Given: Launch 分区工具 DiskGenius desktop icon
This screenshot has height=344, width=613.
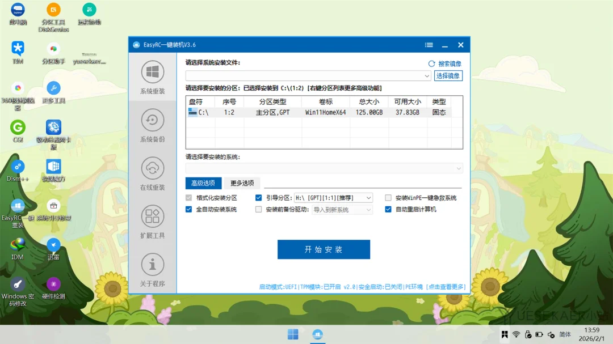Looking at the screenshot, I should click(53, 17).
